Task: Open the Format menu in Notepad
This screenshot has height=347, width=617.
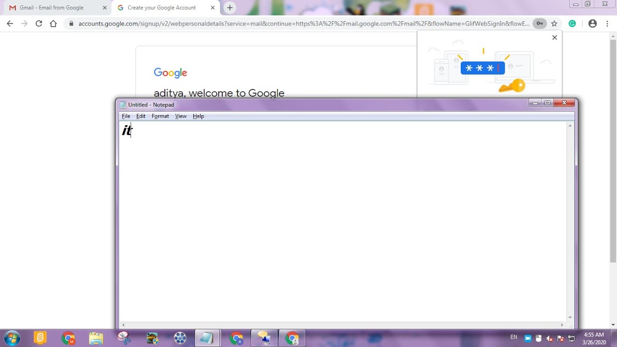Action: 160,116
